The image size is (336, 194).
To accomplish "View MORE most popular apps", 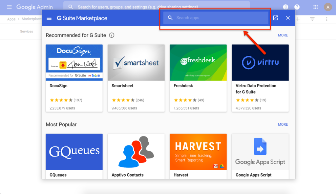I will pyautogui.click(x=283, y=124).
